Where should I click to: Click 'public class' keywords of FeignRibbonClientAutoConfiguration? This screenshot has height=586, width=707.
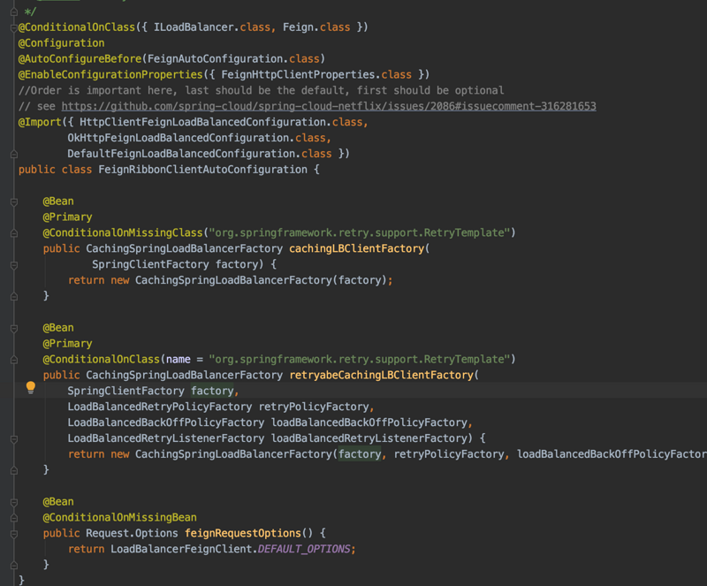point(55,170)
